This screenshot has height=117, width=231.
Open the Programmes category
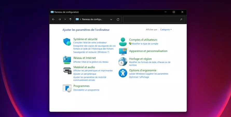tap(81, 86)
